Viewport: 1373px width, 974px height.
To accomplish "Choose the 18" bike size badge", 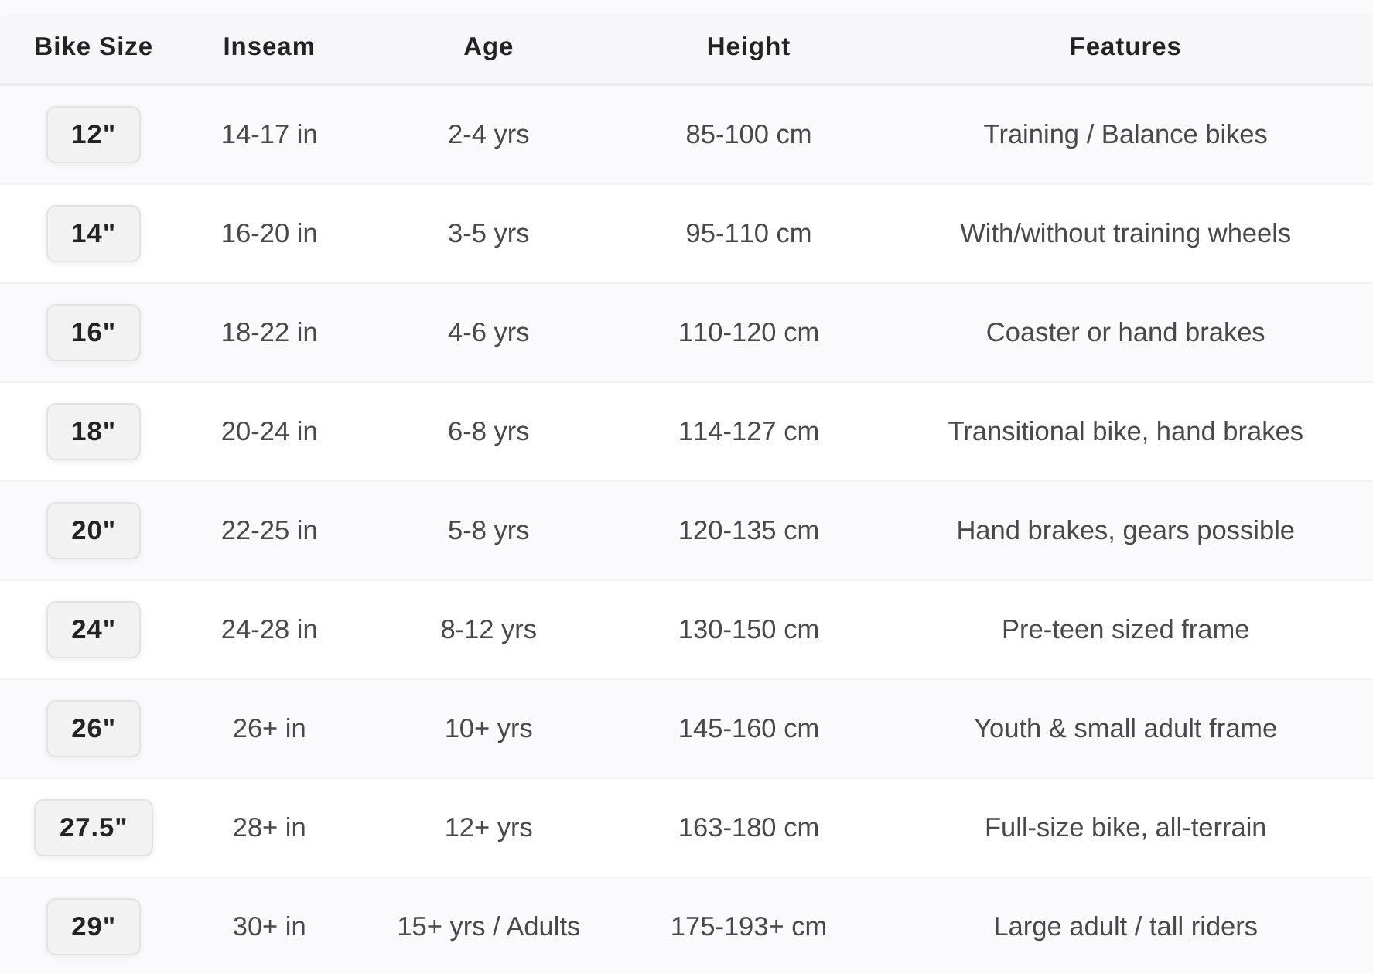I will (x=94, y=432).
